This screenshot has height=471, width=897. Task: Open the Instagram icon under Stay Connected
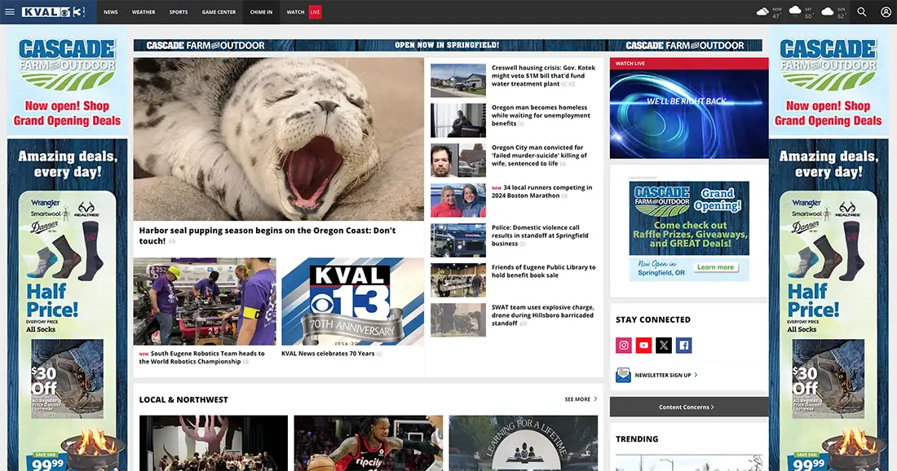624,346
